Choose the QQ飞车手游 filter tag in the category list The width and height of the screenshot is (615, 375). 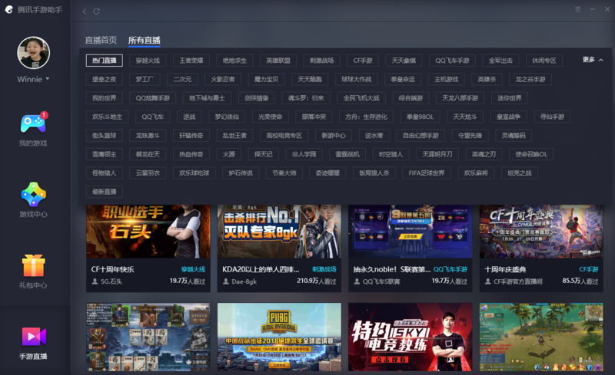pos(452,61)
